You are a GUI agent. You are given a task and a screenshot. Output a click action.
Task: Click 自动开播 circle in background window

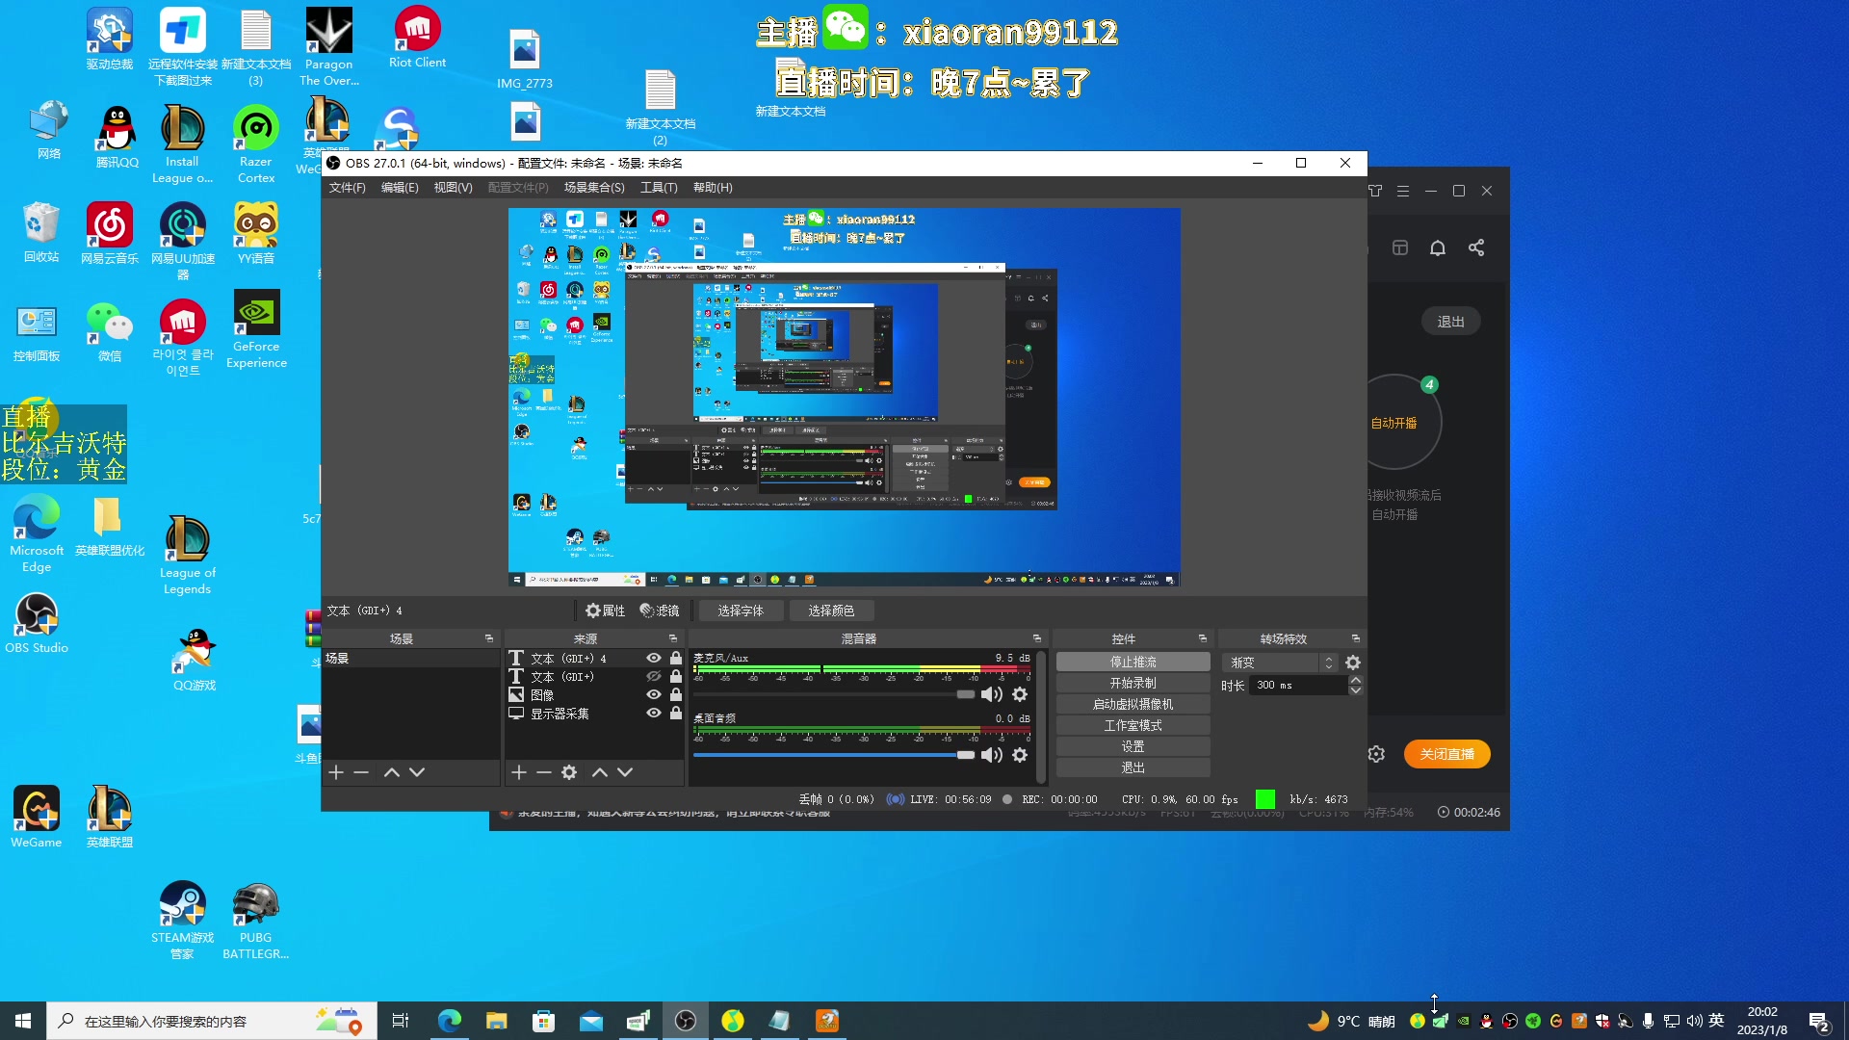tap(1394, 423)
